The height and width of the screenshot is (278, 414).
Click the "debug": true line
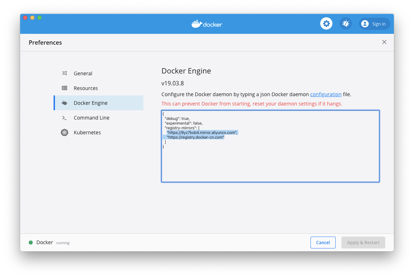point(177,118)
